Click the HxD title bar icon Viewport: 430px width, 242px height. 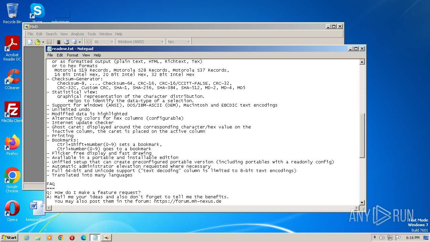coord(27,27)
